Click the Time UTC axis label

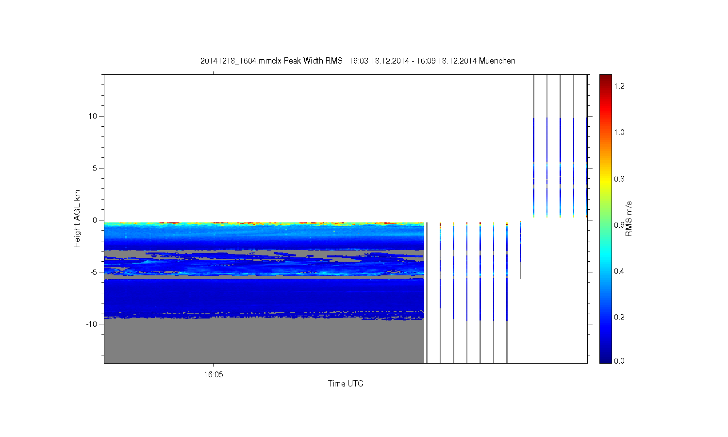click(346, 384)
